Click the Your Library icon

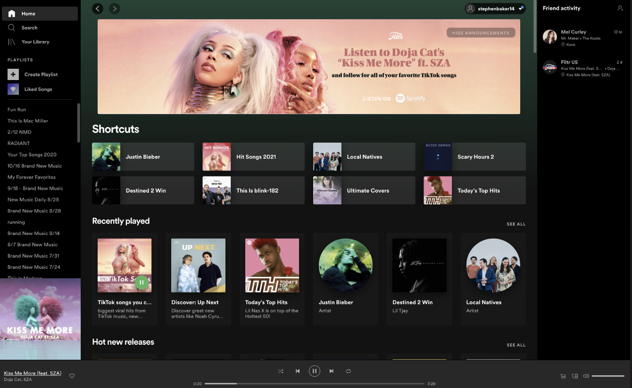[x=12, y=42]
